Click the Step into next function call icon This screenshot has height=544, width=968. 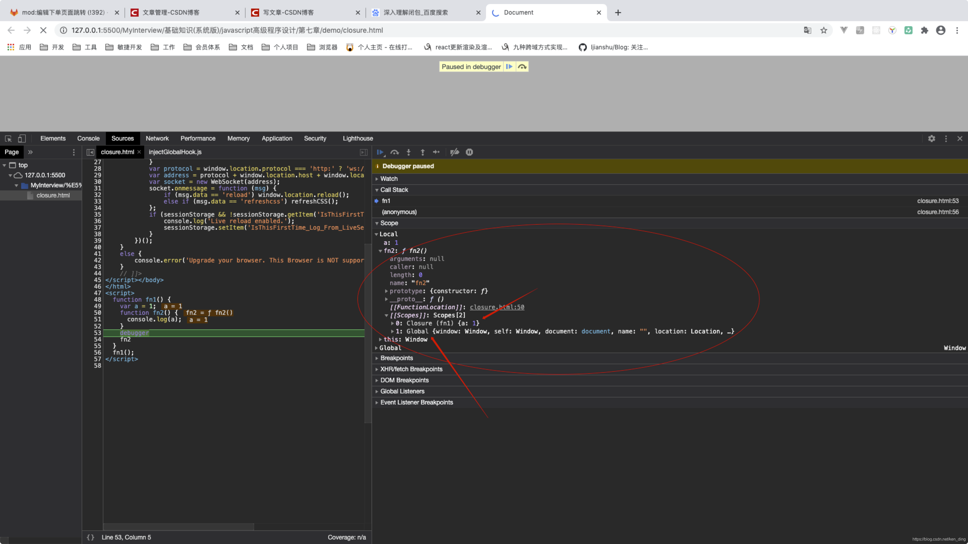click(x=409, y=152)
